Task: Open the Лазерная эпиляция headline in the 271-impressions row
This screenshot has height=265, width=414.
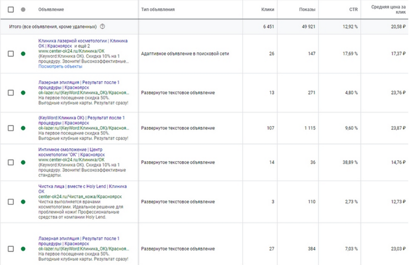Action: [x=79, y=85]
